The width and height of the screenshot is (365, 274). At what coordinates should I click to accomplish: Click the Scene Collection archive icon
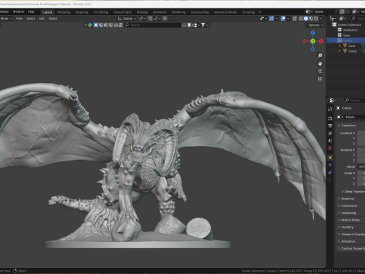coord(335,24)
